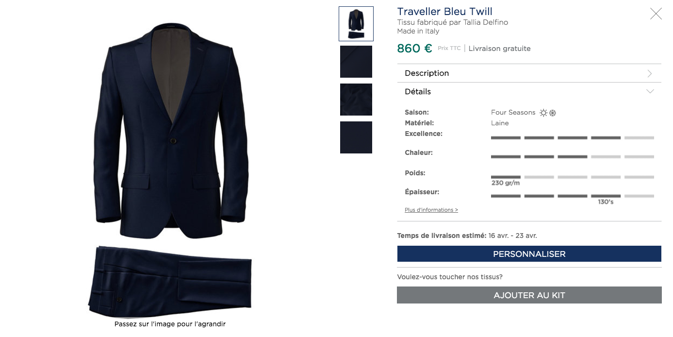Click the AJOUTER AU KIT button

529,295
